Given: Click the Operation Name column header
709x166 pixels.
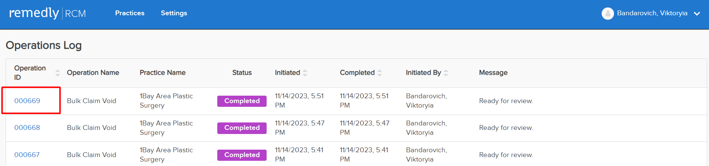Looking at the screenshot, I should (93, 73).
